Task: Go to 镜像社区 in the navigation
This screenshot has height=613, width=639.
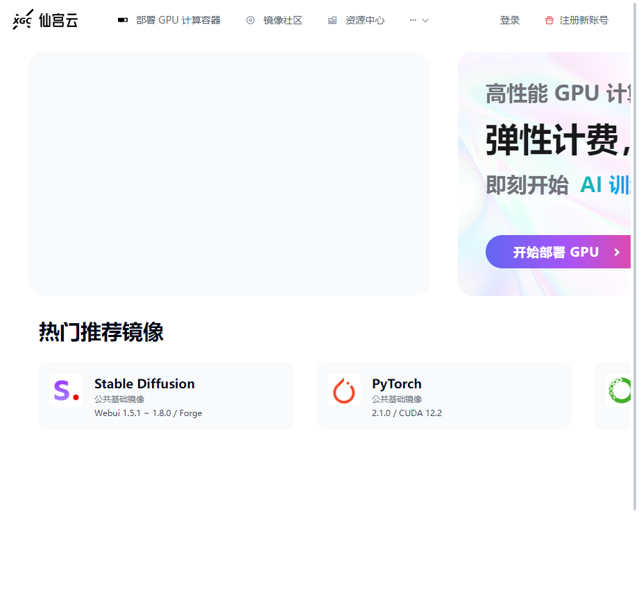Action: pos(283,20)
